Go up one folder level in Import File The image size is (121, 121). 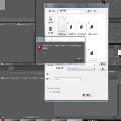point(90,11)
